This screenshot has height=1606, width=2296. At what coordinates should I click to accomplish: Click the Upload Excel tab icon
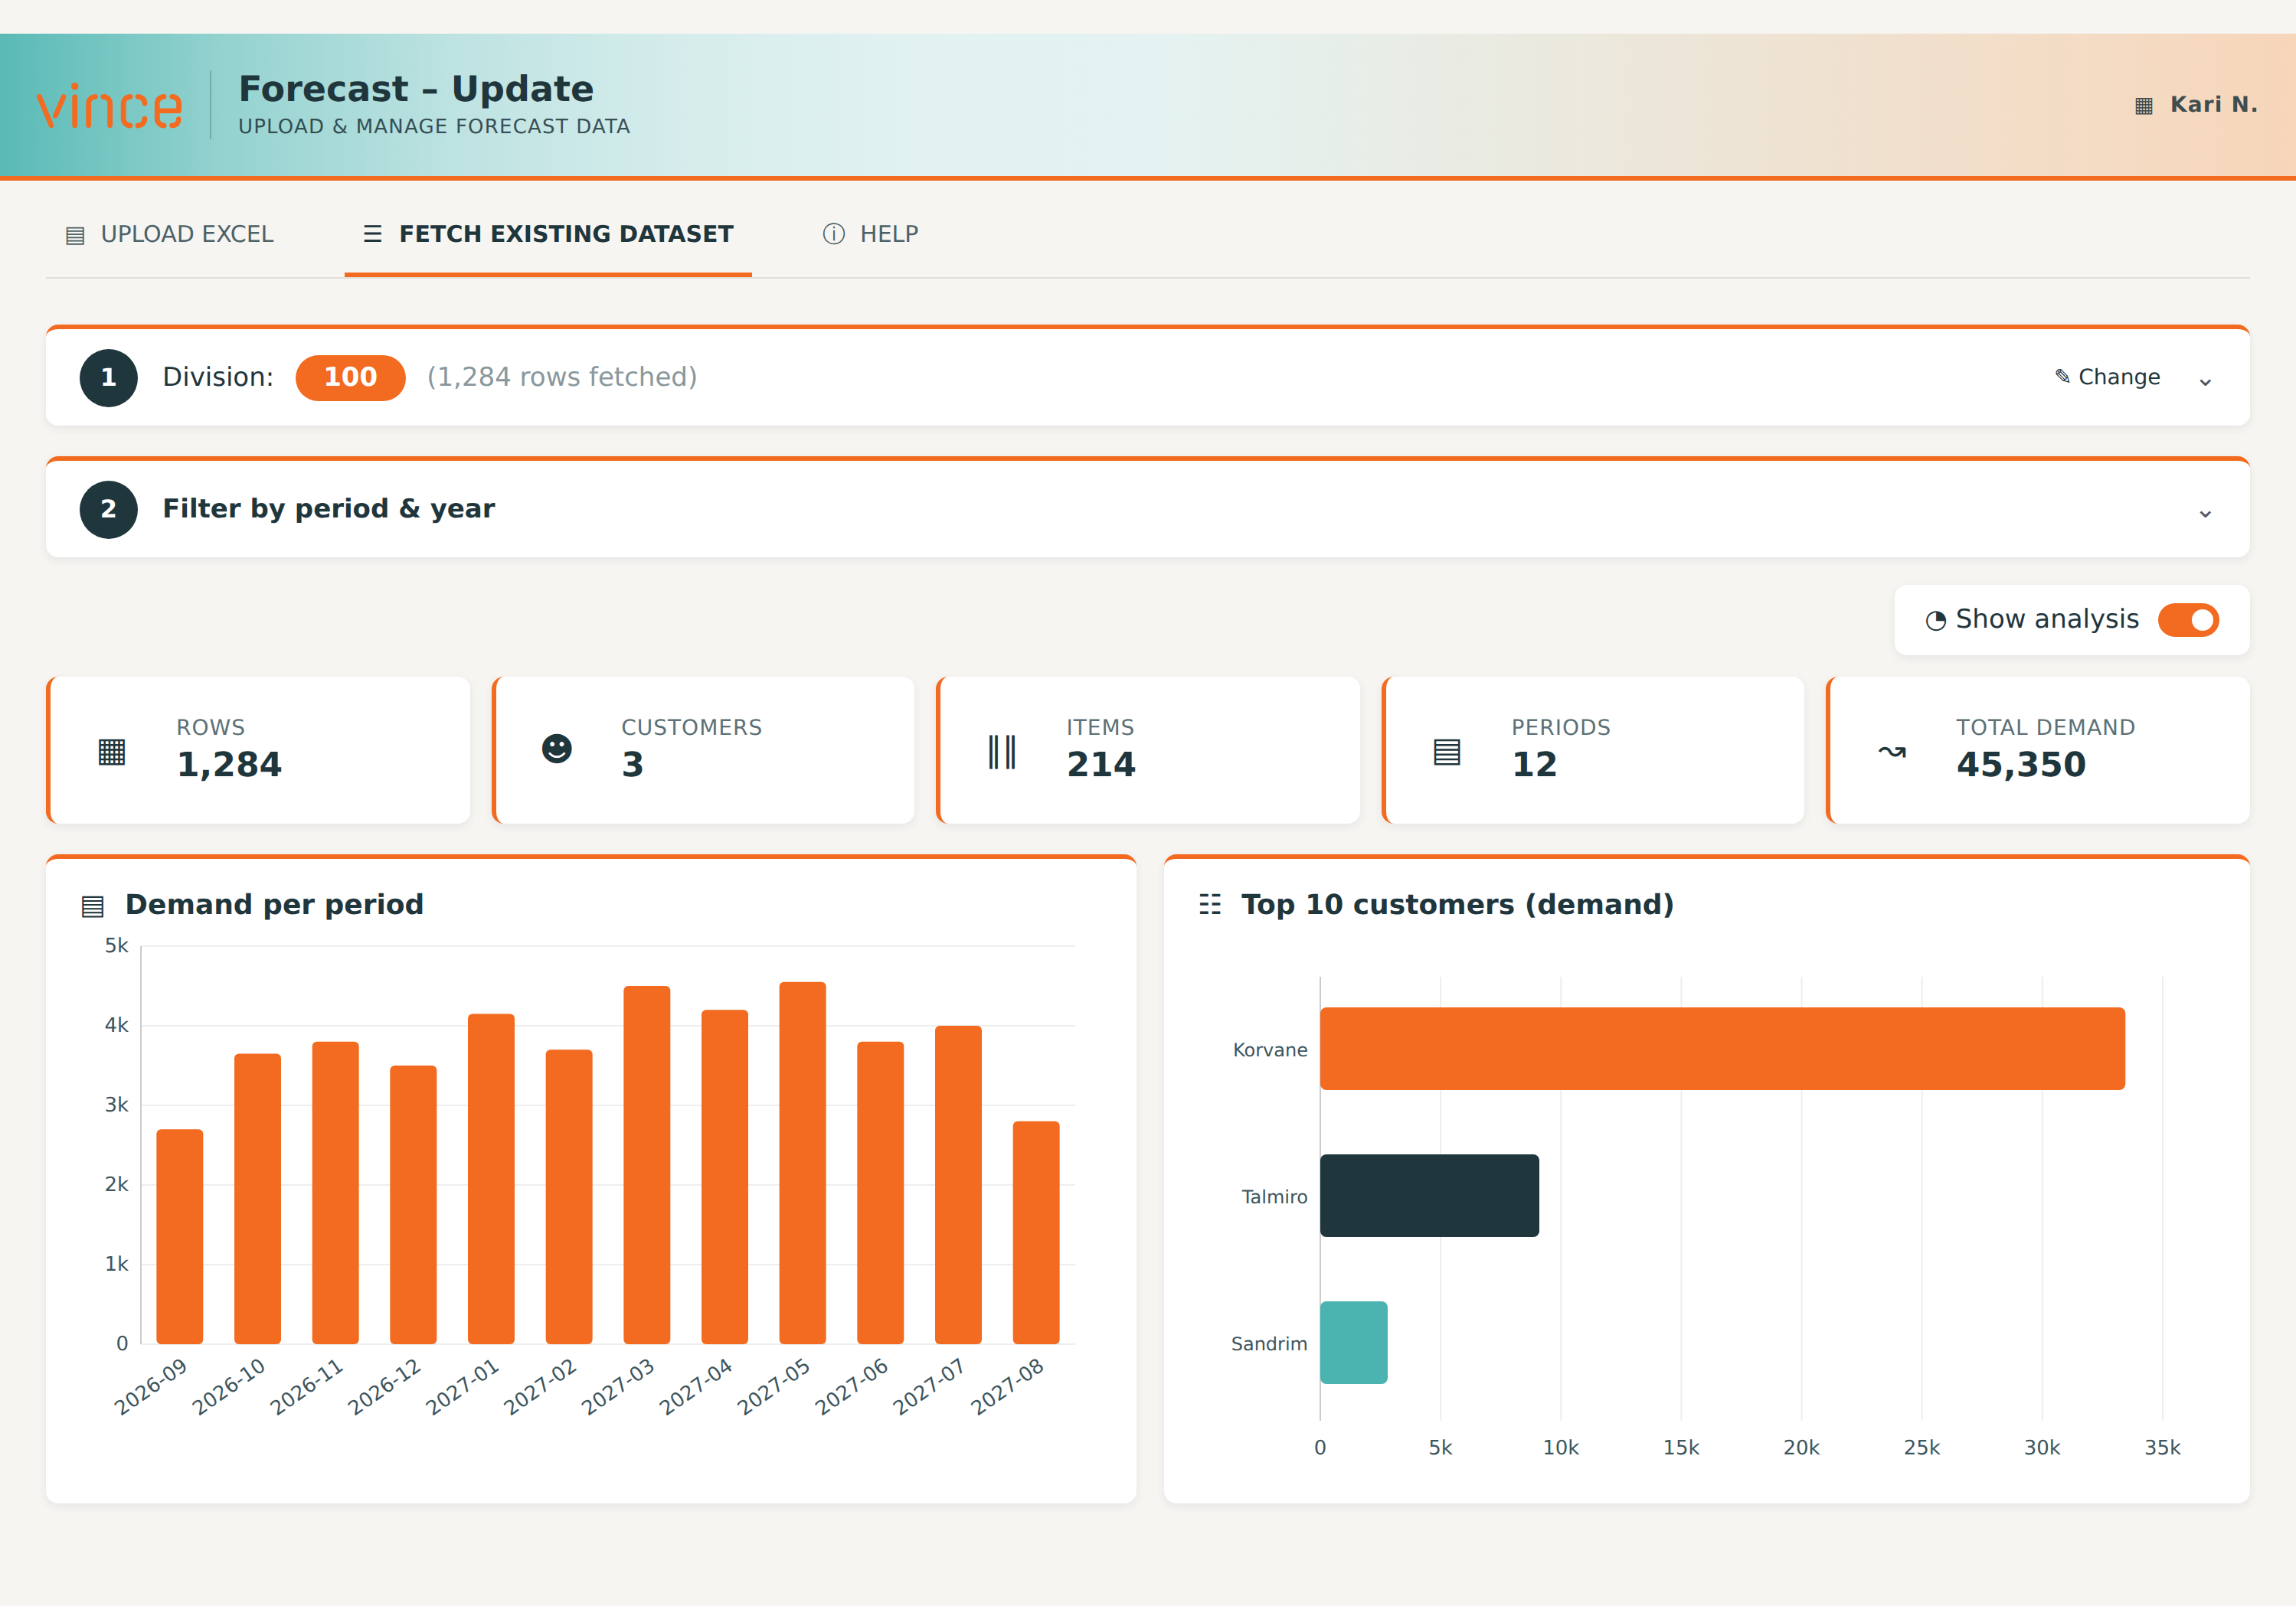tap(75, 235)
